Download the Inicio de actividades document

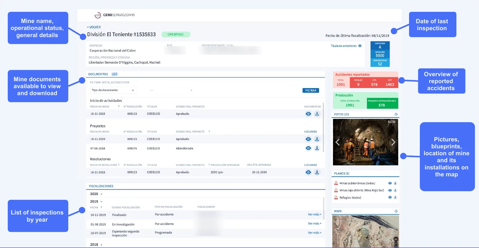click(x=317, y=114)
